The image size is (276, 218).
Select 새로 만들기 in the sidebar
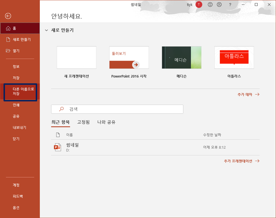click(x=20, y=39)
